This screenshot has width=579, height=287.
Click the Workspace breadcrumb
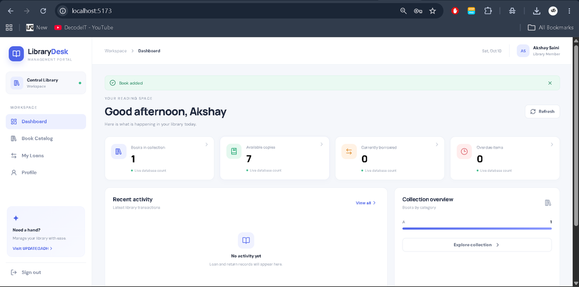(x=115, y=51)
